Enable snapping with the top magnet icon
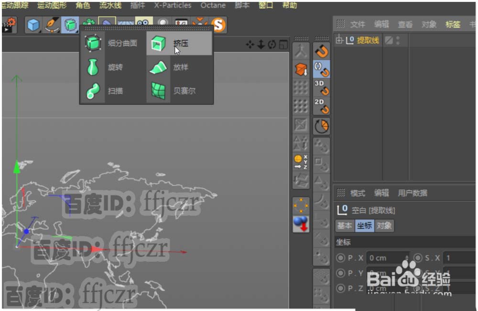This screenshot has height=311, width=478. pos(322,51)
